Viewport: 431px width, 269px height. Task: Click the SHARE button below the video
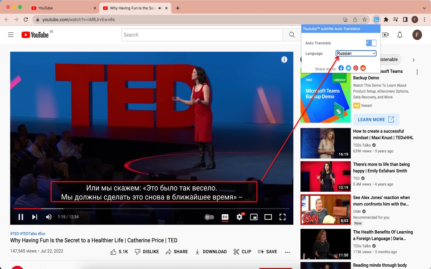[177, 252]
